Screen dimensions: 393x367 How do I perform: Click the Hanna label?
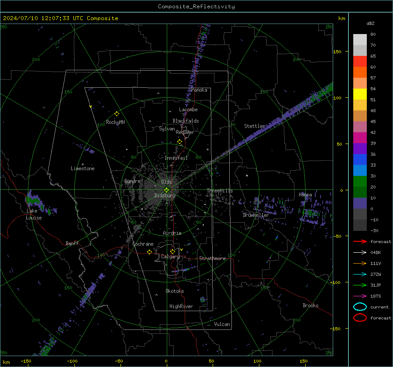tap(305, 195)
